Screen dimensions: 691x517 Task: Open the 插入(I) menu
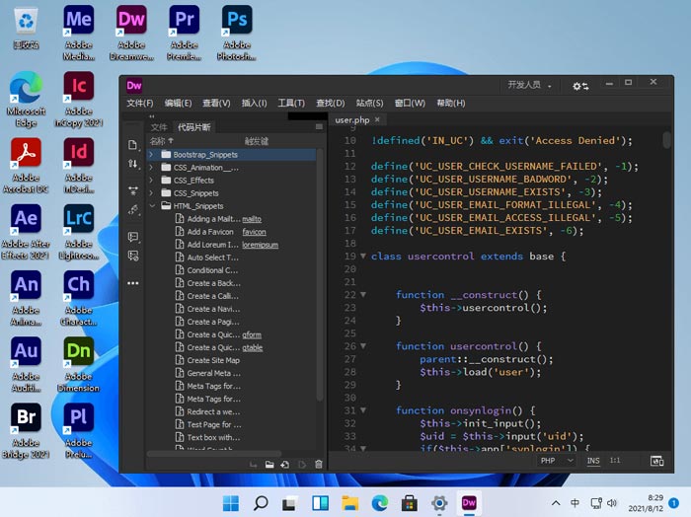[x=254, y=103]
